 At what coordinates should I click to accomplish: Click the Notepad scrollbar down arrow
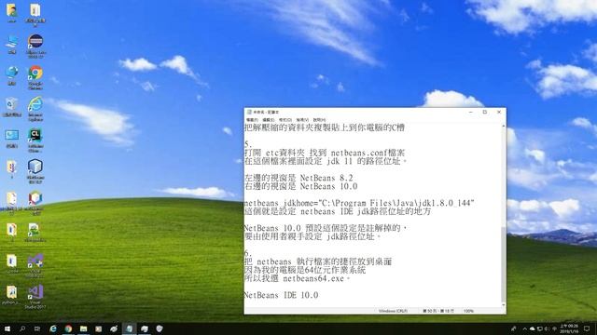[x=504, y=304]
